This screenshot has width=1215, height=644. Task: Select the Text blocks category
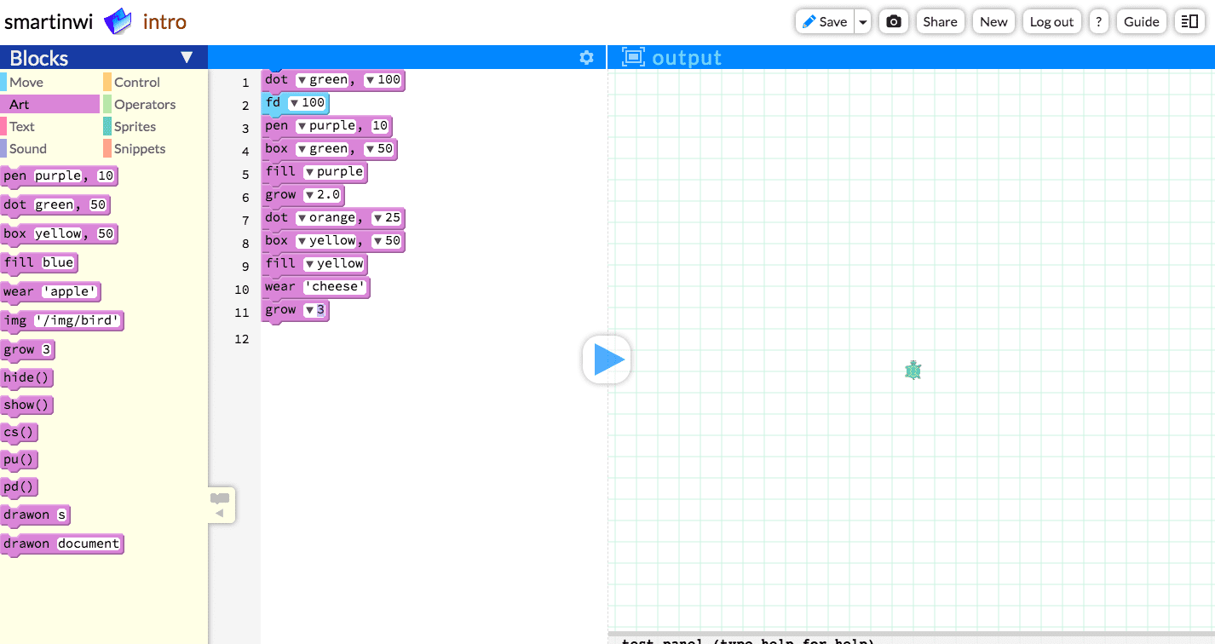click(50, 126)
